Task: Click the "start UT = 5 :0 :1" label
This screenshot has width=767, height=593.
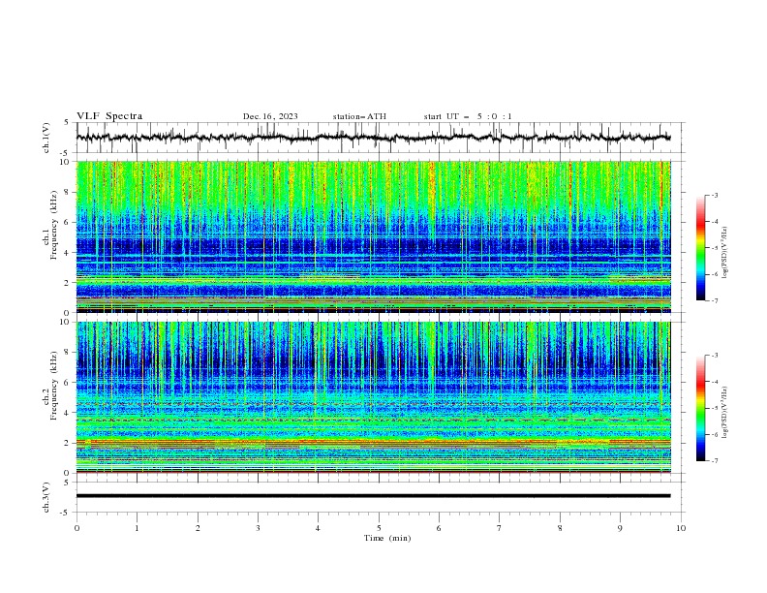Action: click(x=468, y=116)
